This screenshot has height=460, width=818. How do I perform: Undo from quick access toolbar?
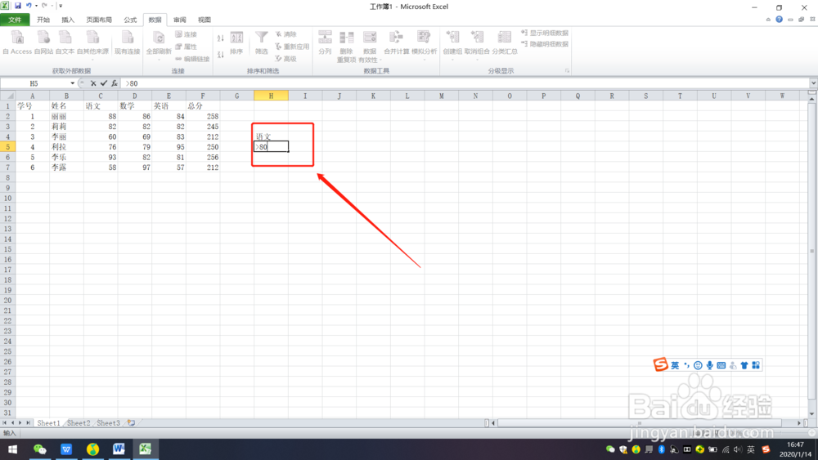29,6
